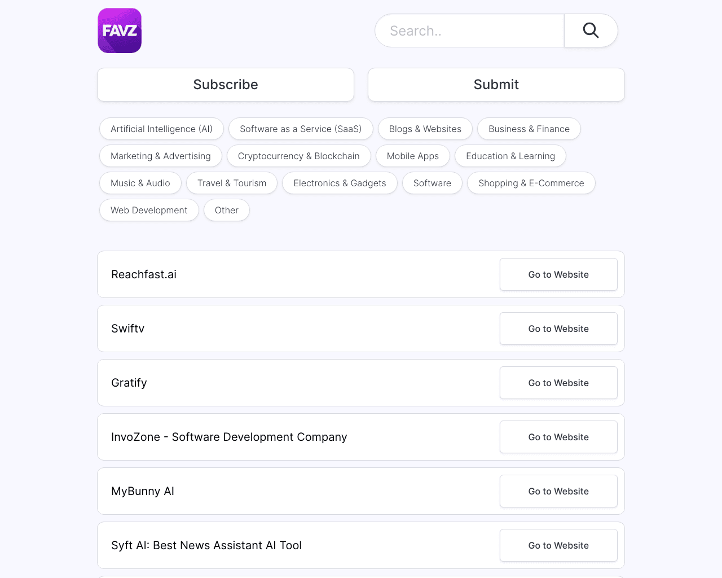Click the magnifying glass search icon
This screenshot has width=722, height=578.
pos(591,30)
